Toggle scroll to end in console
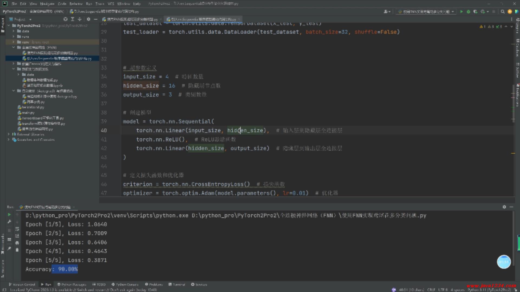The image size is (520, 292). [x=17, y=236]
